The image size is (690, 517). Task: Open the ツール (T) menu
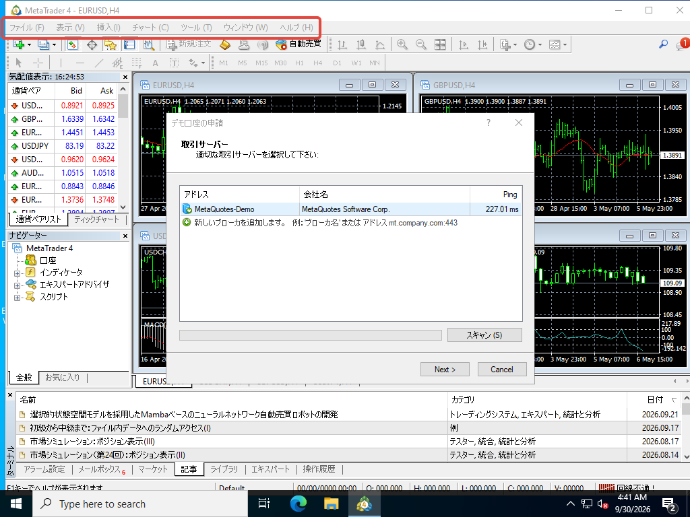click(196, 27)
